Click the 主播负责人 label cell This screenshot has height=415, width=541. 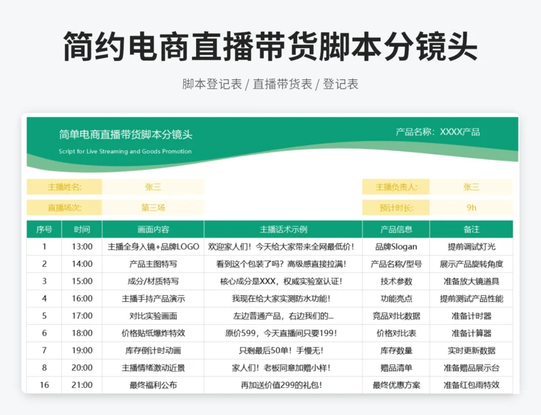(396, 187)
